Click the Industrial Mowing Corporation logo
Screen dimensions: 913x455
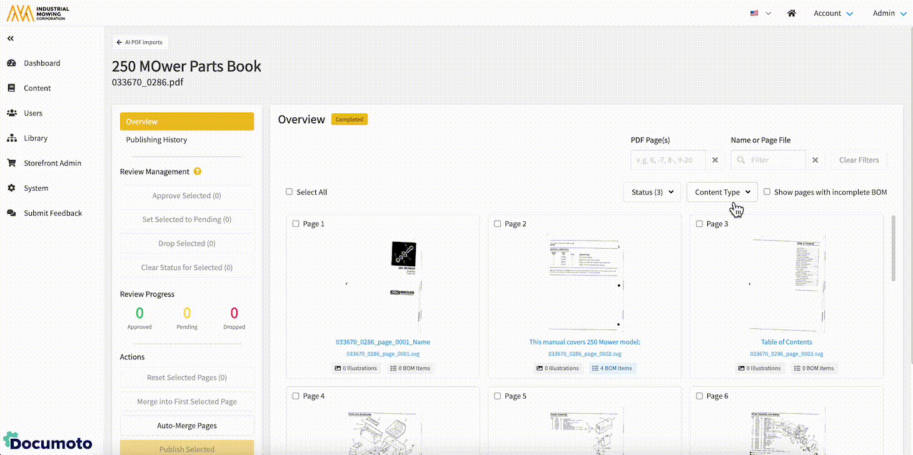coord(38,13)
